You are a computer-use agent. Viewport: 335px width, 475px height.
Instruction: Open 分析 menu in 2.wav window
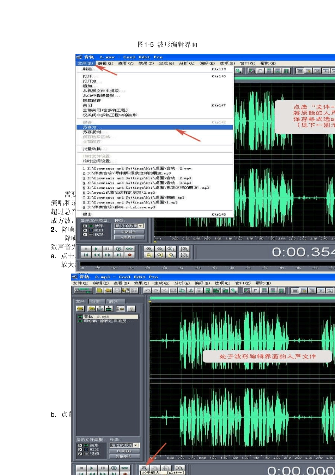pyautogui.click(x=187, y=63)
